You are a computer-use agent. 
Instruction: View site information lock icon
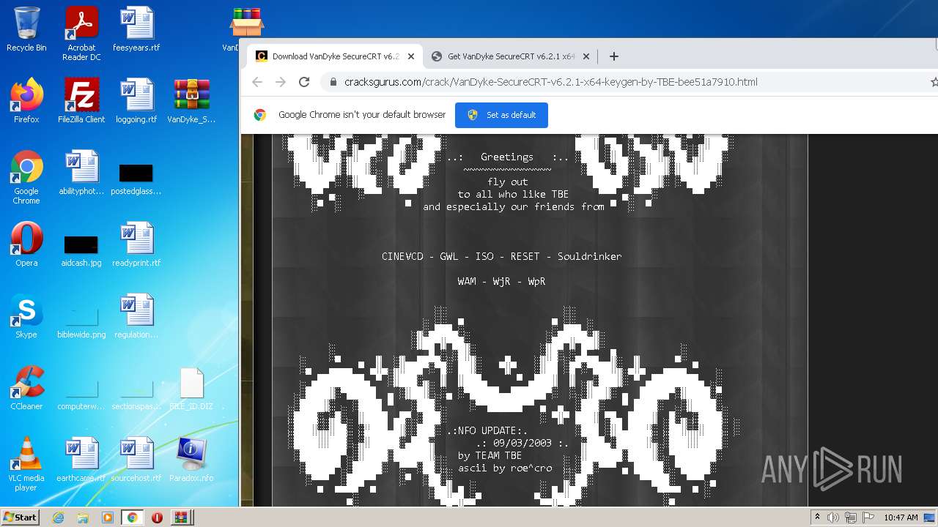[333, 82]
